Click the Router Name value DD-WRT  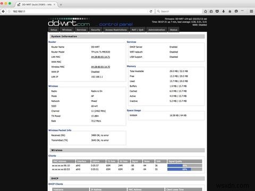click(x=95, y=47)
